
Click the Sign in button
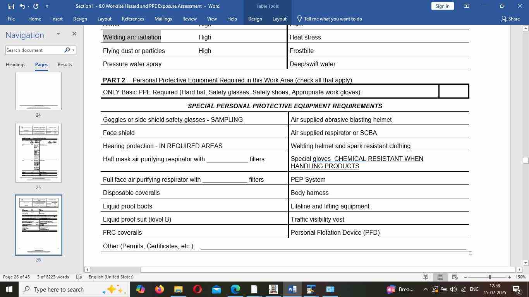tap(442, 6)
